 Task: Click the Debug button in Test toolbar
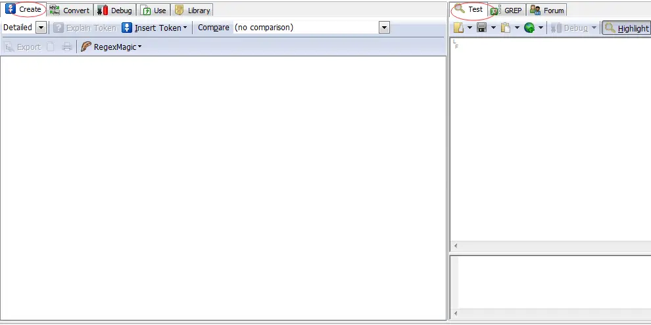pos(569,28)
